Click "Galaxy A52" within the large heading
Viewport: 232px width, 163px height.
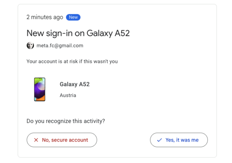tap(108, 33)
